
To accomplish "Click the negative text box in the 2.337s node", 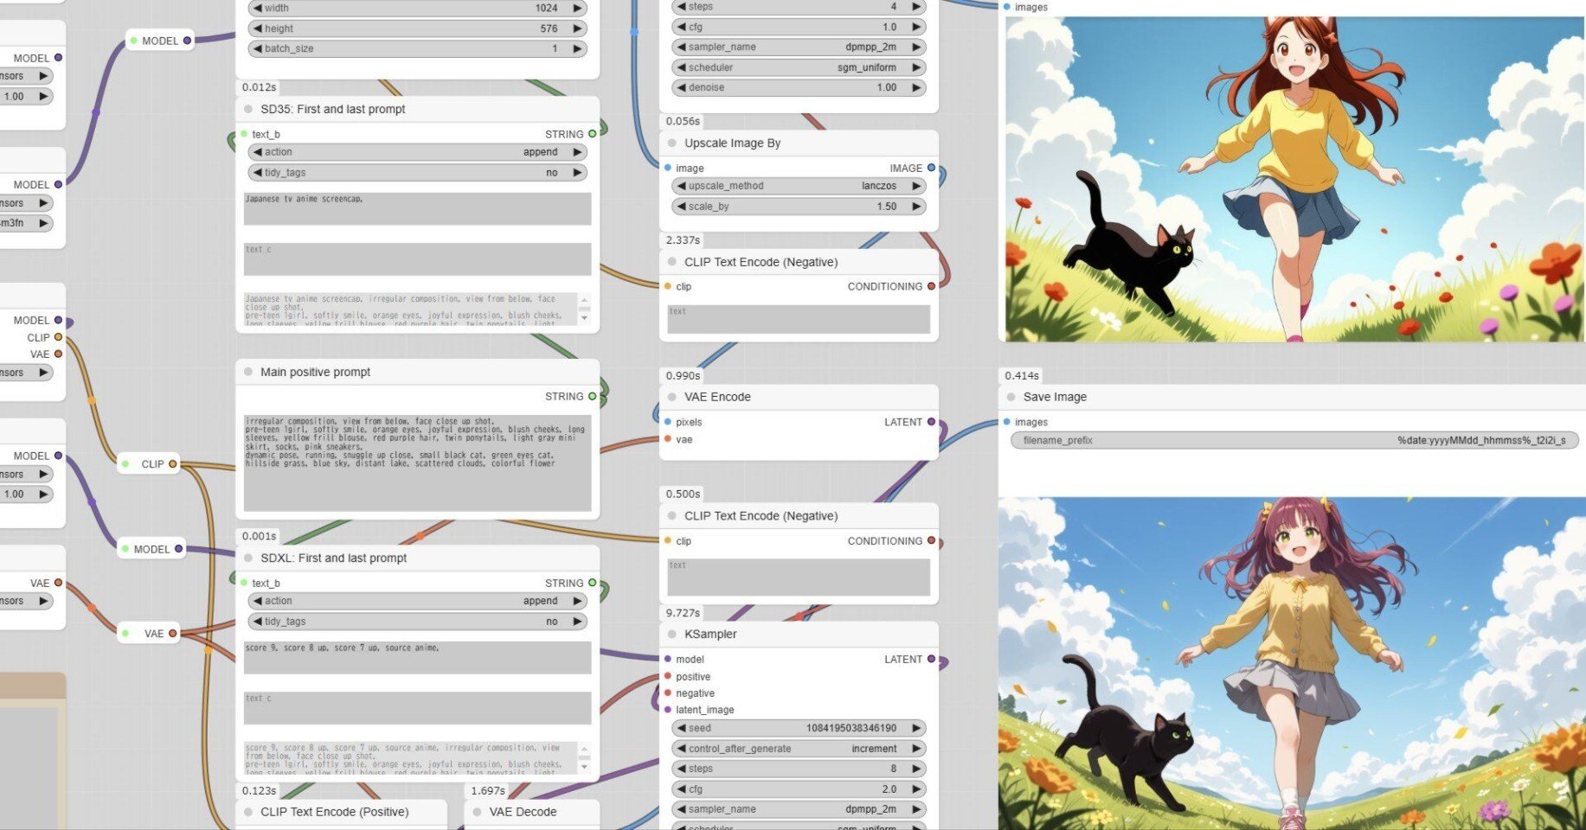I will 799,319.
